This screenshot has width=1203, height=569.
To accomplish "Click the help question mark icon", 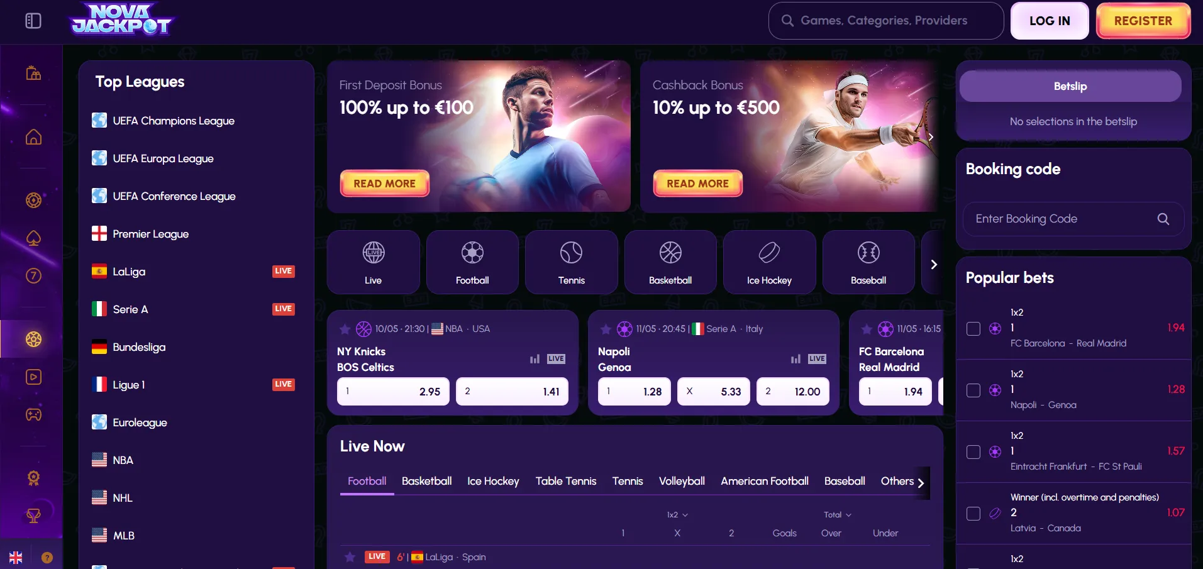I will click(x=47, y=557).
